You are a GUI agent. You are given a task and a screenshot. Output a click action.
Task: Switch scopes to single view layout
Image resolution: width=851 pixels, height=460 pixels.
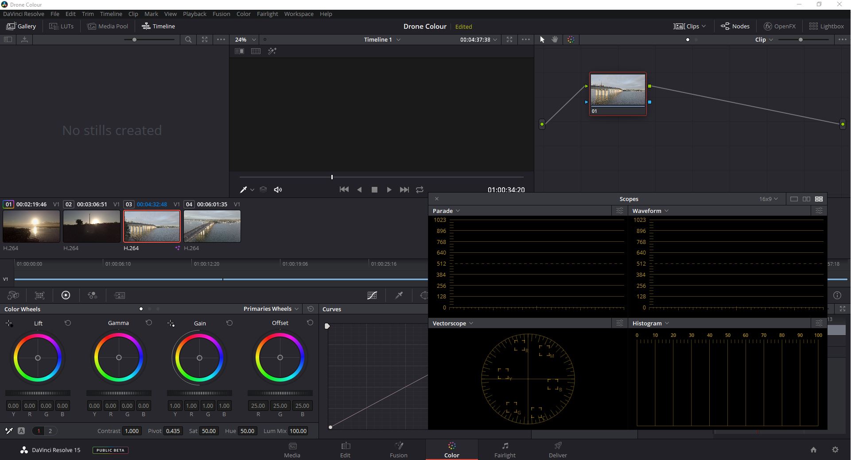point(794,199)
